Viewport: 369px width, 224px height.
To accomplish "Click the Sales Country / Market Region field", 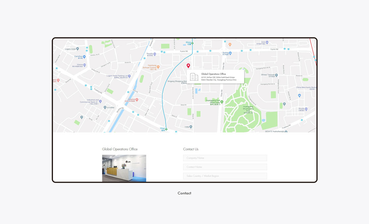I will tap(225, 176).
